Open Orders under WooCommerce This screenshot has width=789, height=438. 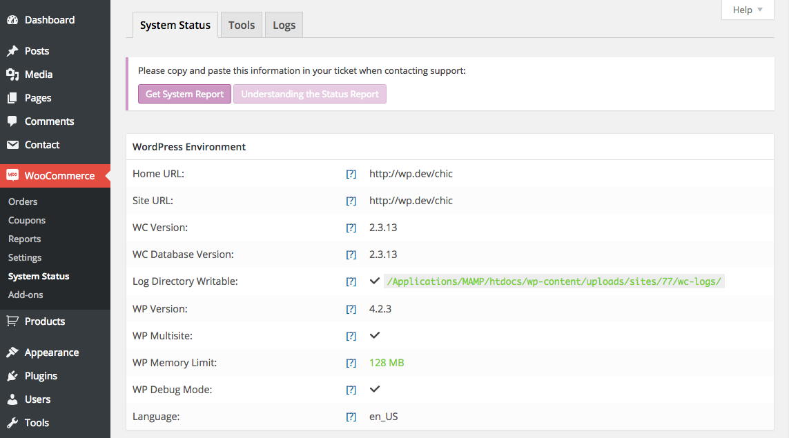point(23,201)
